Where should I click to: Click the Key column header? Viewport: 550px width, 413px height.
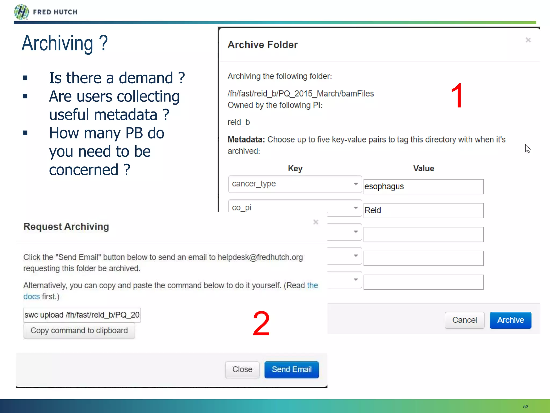(x=295, y=168)
